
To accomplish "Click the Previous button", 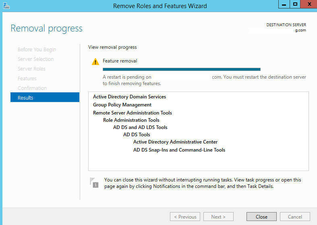I will [185, 217].
